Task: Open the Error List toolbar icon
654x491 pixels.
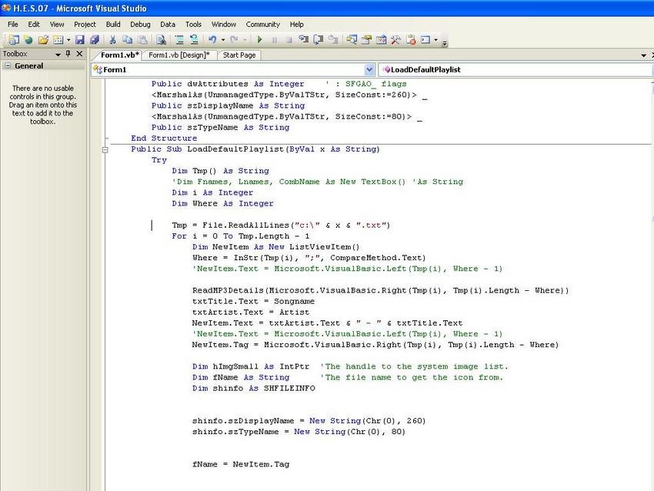Action: coord(411,40)
